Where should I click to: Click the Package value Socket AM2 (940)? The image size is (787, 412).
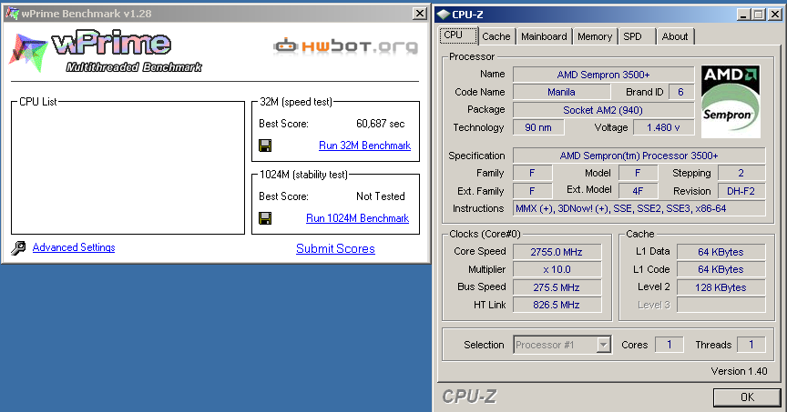(603, 110)
